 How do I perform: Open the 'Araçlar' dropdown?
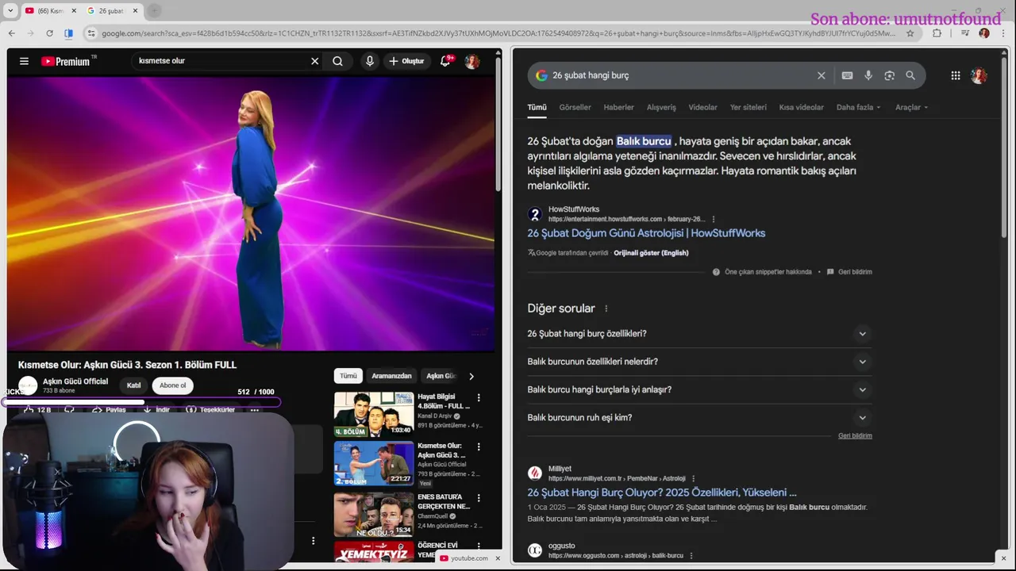point(911,107)
